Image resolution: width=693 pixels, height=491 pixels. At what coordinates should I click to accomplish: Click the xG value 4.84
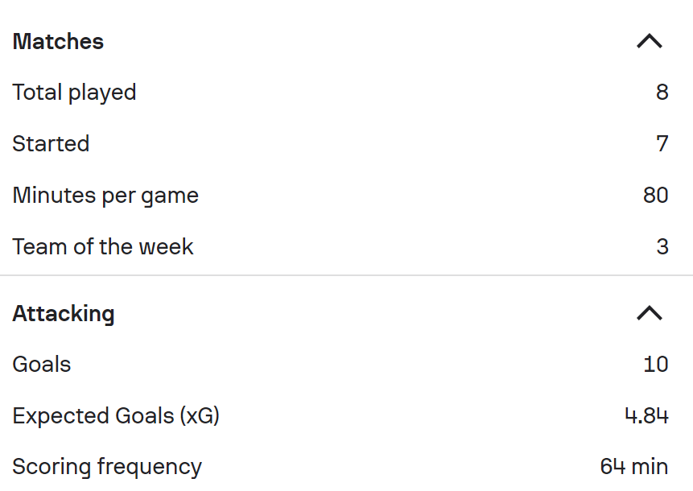pos(646,415)
